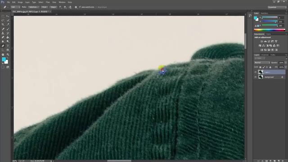This screenshot has height=162, width=288.
Task: Toggle lock image pixels
Action: coord(264,67)
